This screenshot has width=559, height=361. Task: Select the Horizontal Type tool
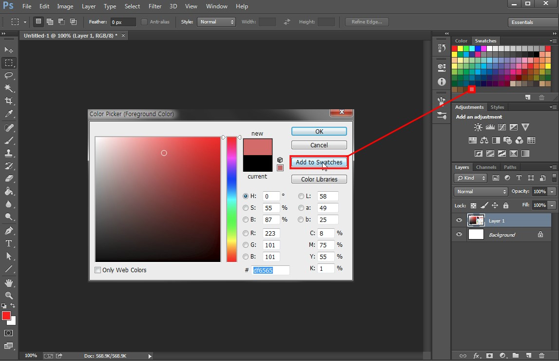[x=9, y=243]
